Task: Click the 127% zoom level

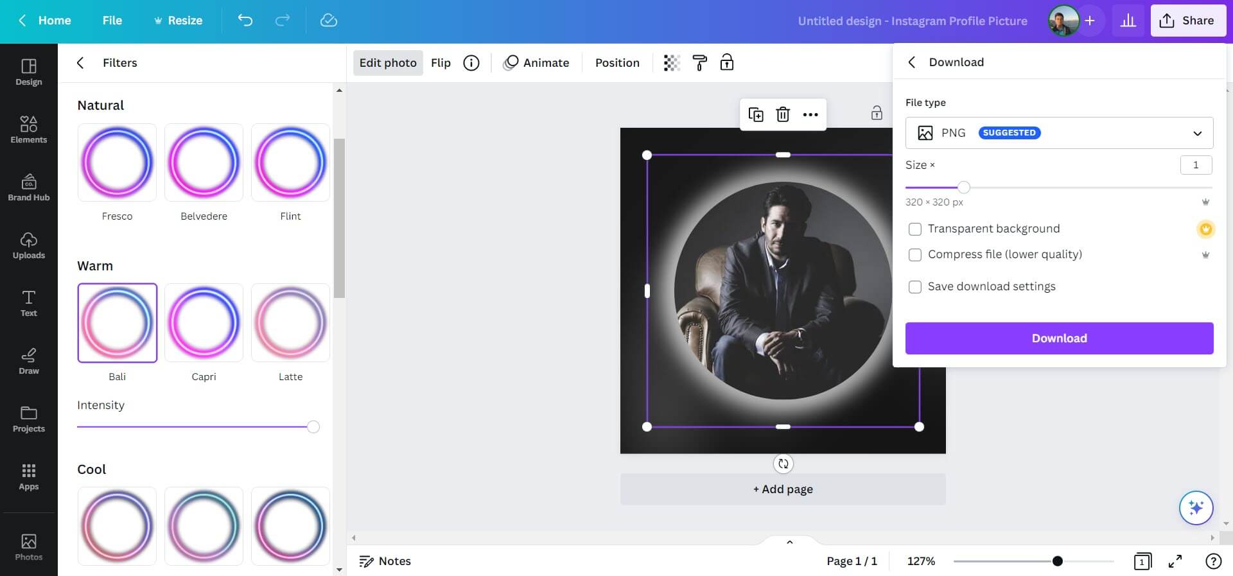Action: (x=921, y=561)
